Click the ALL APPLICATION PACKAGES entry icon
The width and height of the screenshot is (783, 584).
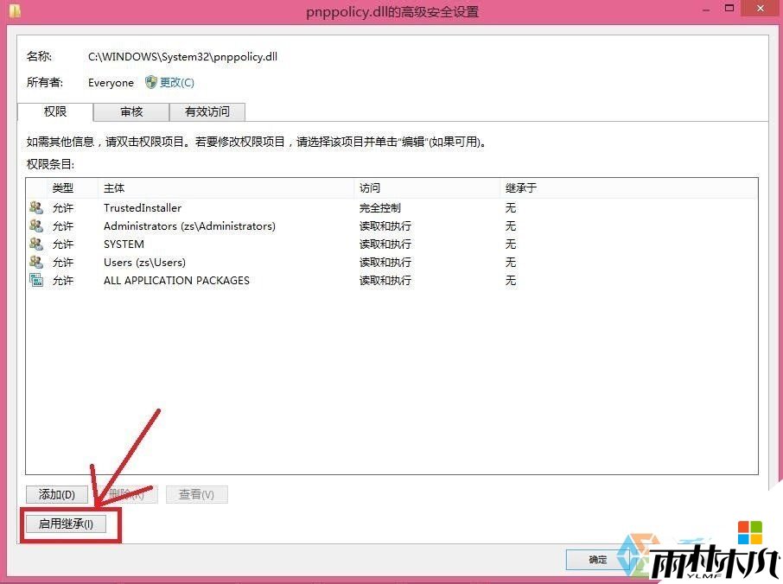(x=35, y=280)
